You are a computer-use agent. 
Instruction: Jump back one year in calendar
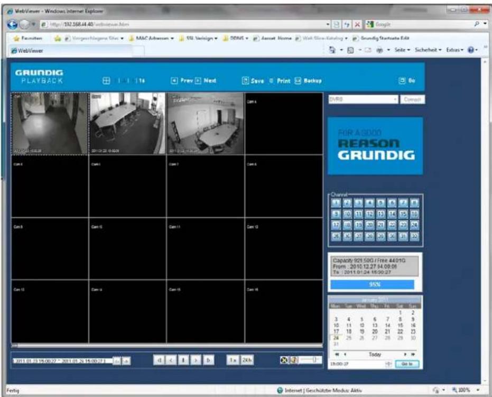click(x=337, y=354)
